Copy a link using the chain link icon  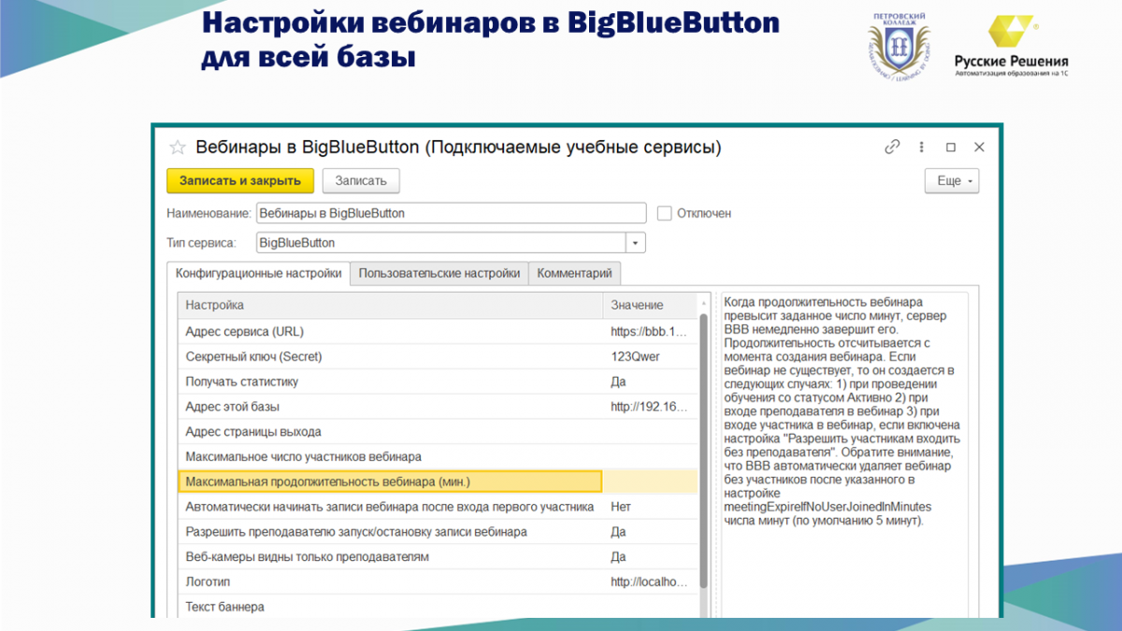click(892, 147)
